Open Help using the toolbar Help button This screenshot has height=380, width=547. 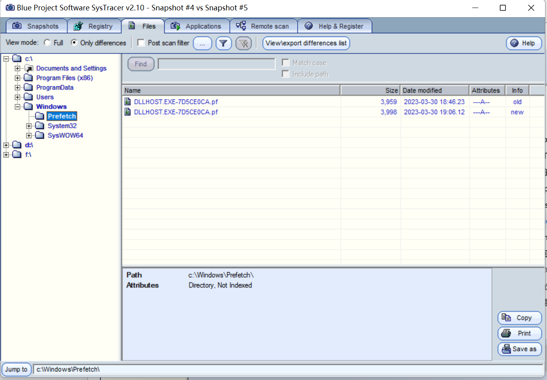[524, 43]
